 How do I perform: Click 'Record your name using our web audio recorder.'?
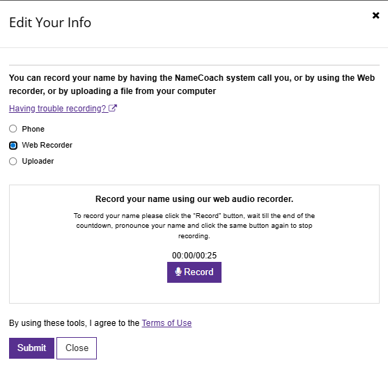pos(194,199)
